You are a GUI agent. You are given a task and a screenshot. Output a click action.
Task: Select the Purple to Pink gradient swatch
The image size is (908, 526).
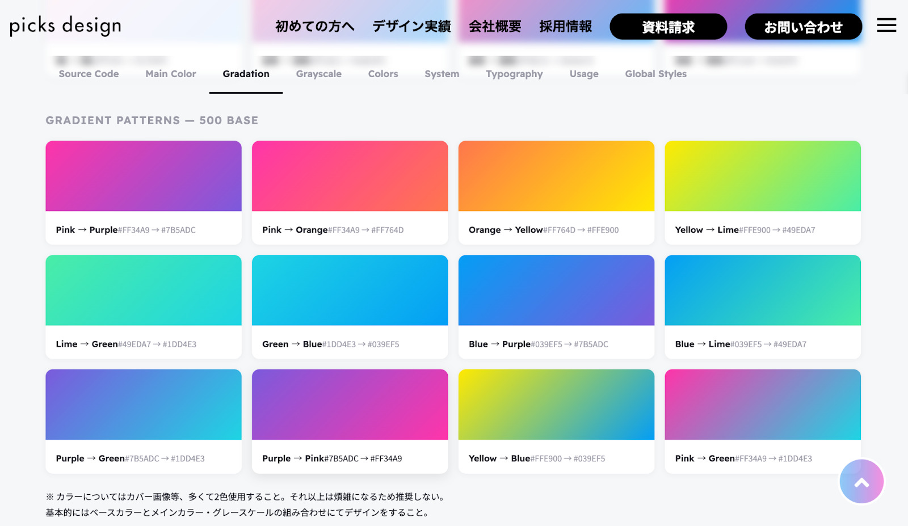[x=350, y=404]
